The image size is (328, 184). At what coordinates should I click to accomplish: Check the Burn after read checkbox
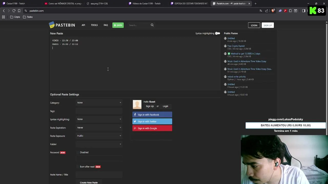tap(78, 167)
